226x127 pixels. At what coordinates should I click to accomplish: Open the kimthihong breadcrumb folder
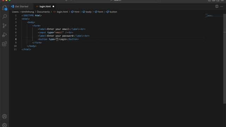[x=28, y=12]
